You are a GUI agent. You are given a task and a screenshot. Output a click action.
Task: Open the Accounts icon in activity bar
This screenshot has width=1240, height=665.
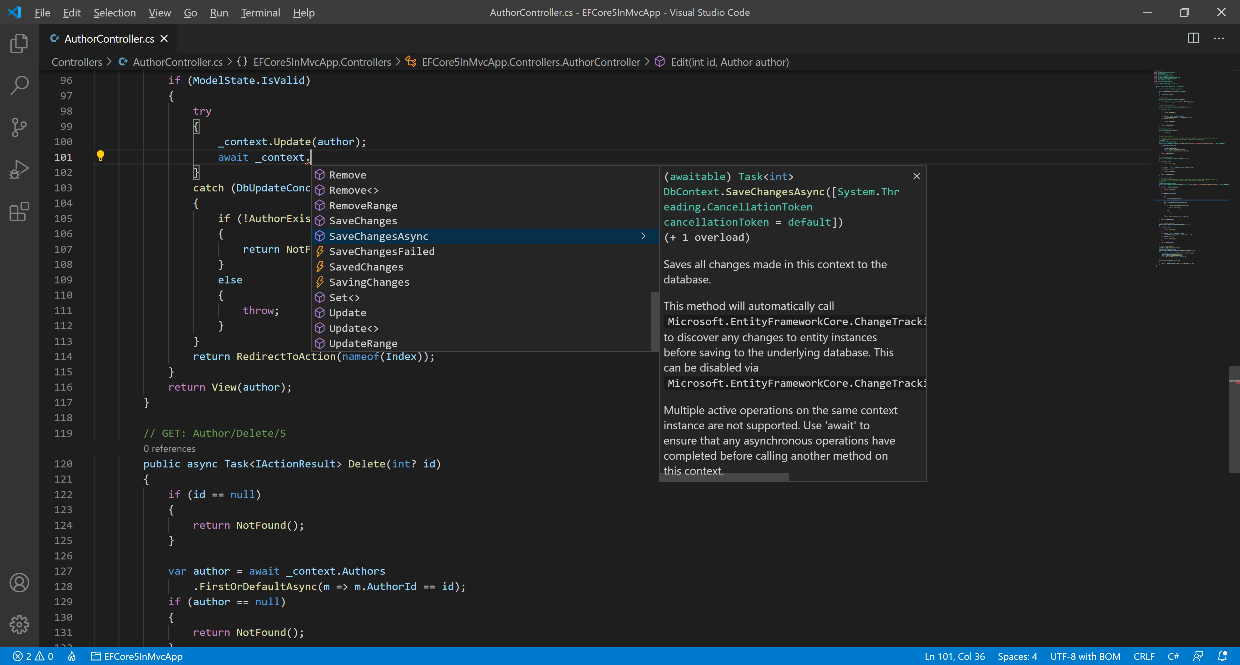(19, 583)
